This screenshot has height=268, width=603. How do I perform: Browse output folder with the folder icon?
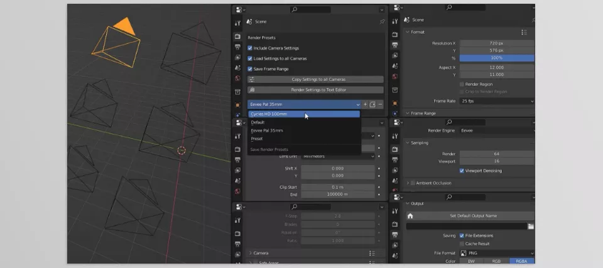(x=531, y=227)
